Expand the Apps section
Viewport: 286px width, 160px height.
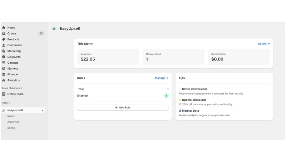point(6,103)
